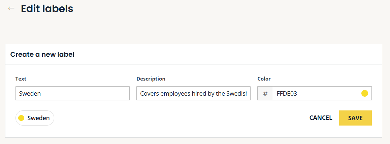Click the hash symbol prefix
This screenshot has width=390, height=144.
pyautogui.click(x=265, y=94)
